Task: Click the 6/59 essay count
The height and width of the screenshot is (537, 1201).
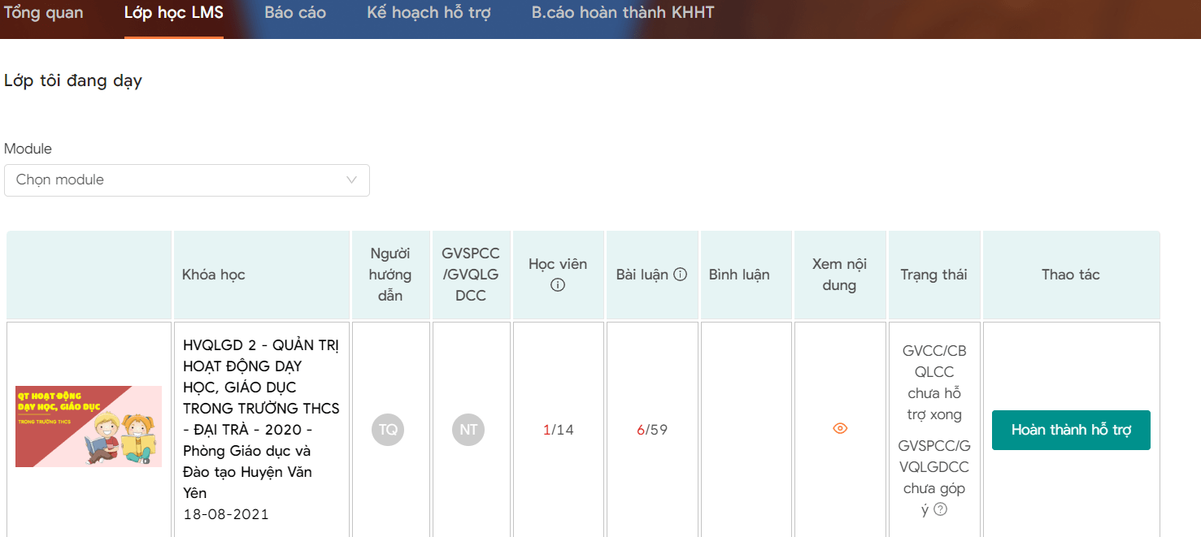Action: [x=652, y=430]
